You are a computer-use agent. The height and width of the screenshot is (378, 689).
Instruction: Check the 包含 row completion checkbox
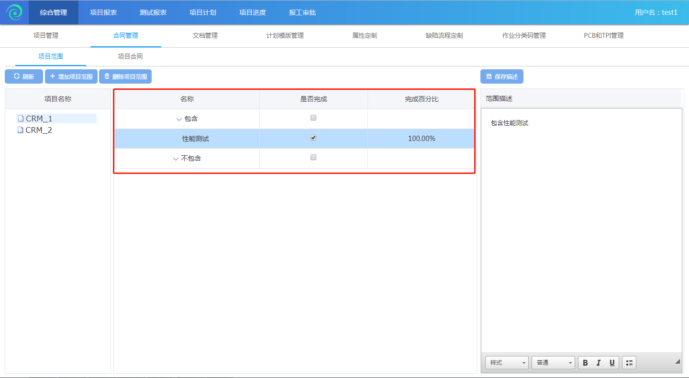coord(313,118)
